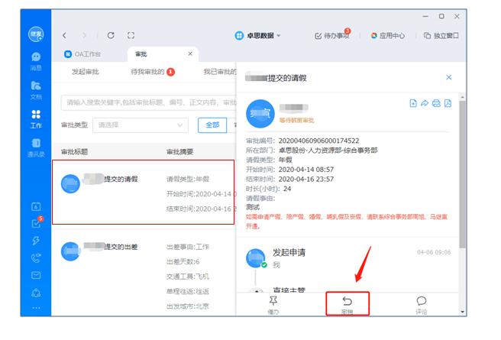Click the PDF export icon in detail
This screenshot has height=340, width=501.
click(448, 103)
